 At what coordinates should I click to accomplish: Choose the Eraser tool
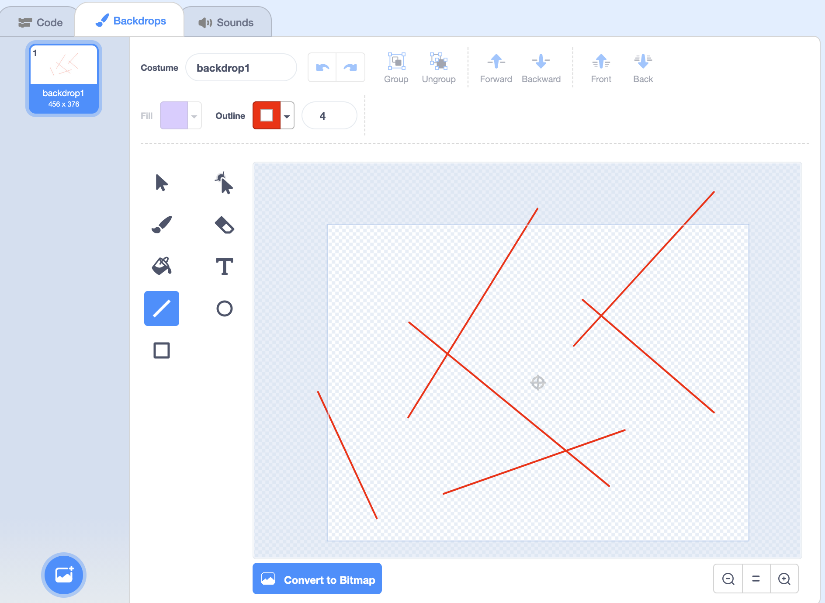point(224,225)
